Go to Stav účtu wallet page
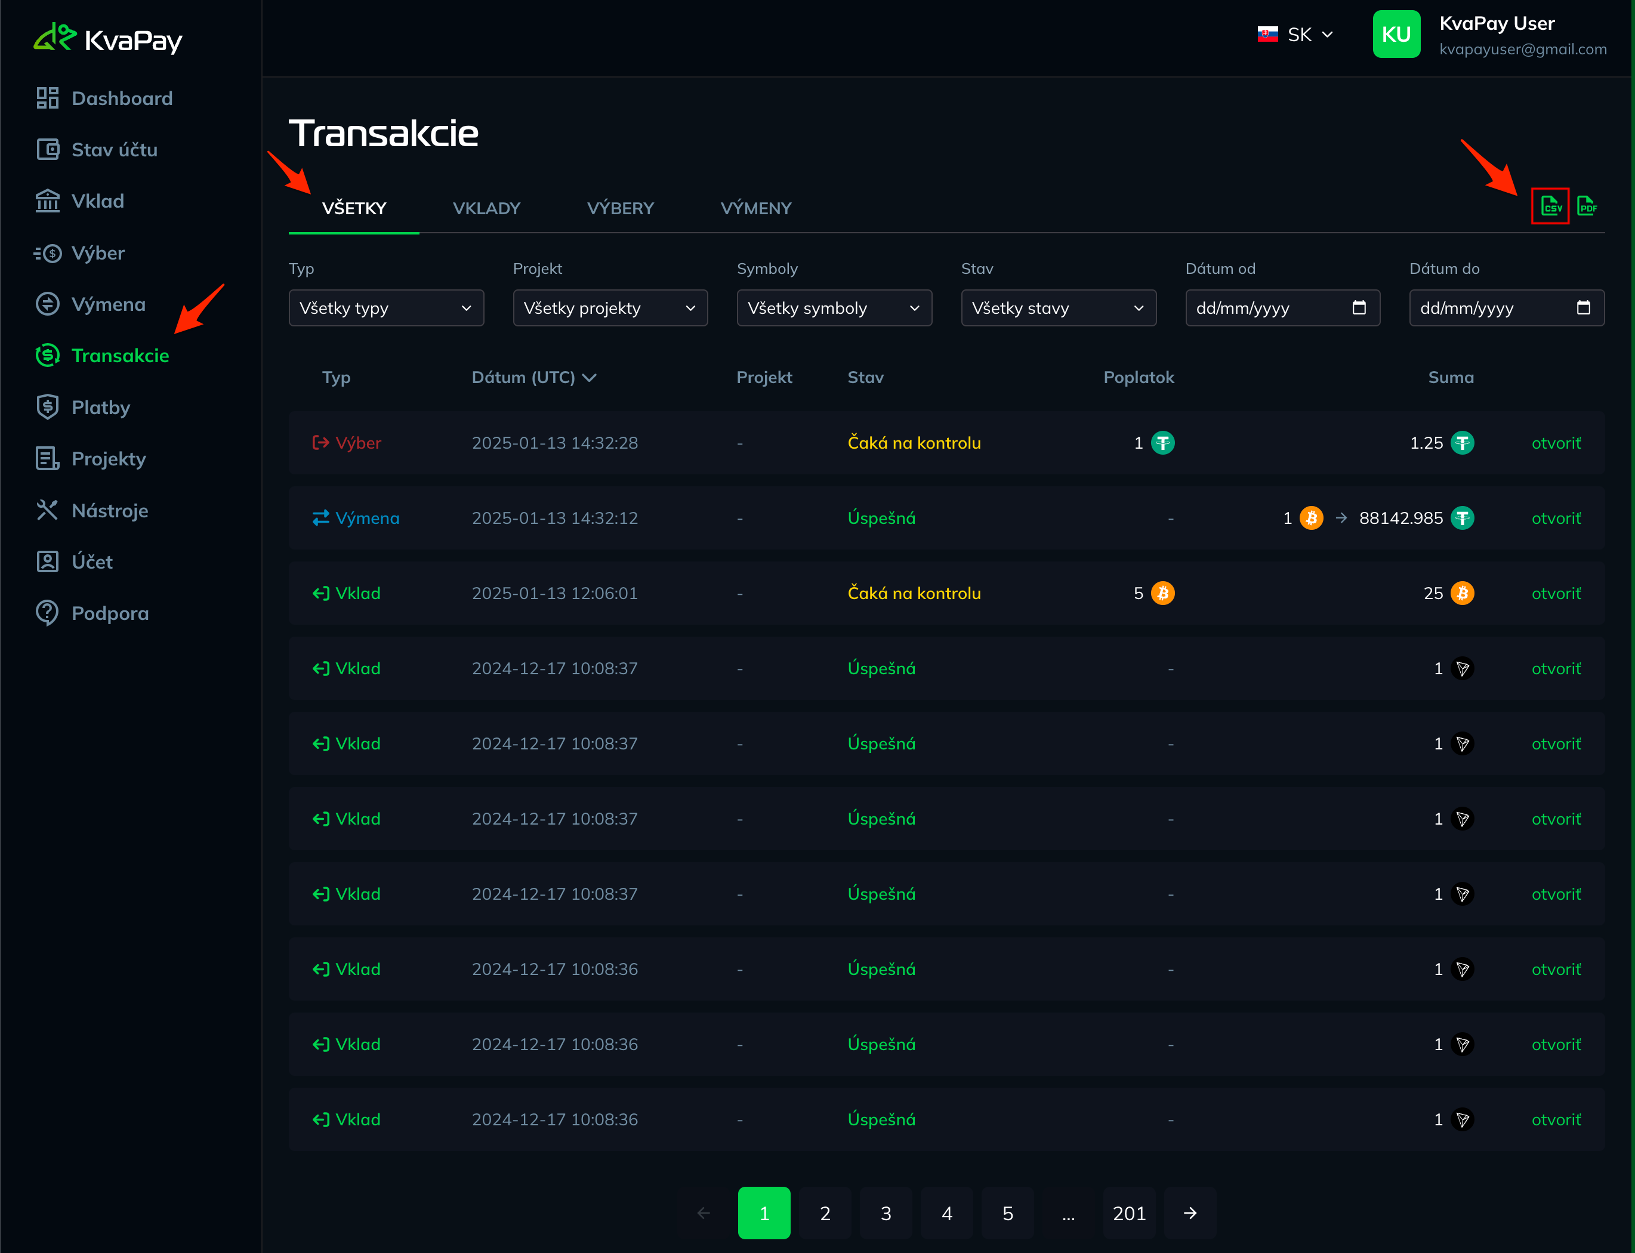Viewport: 1635px width, 1253px height. (x=97, y=150)
